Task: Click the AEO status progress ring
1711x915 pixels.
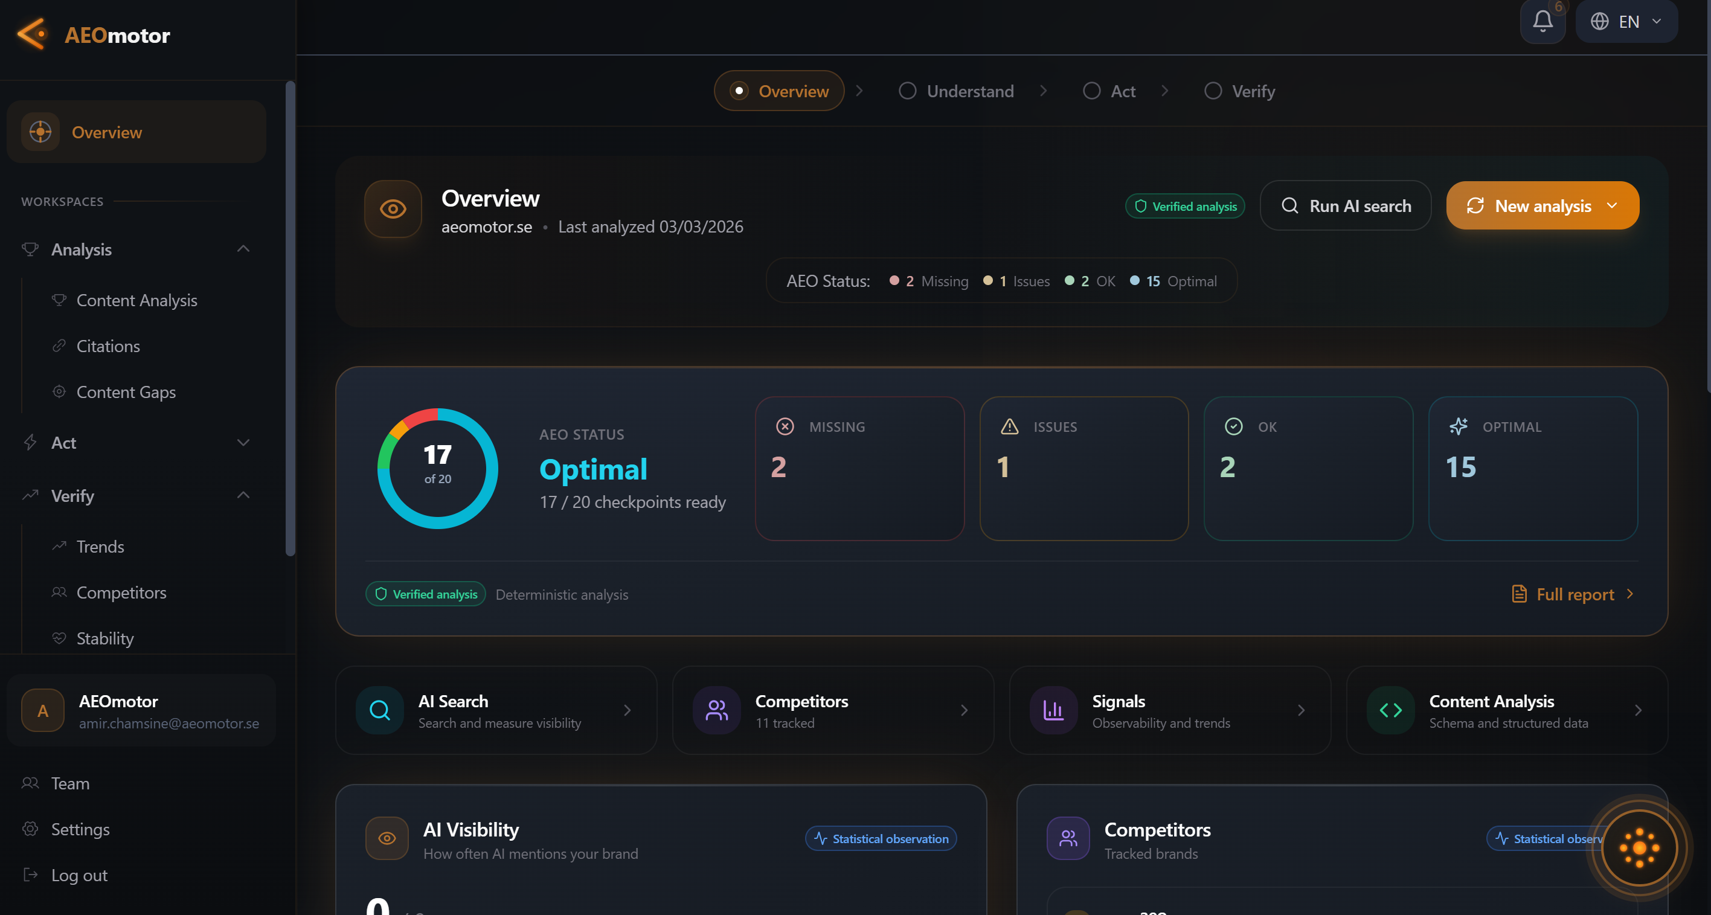Action: tap(437, 468)
